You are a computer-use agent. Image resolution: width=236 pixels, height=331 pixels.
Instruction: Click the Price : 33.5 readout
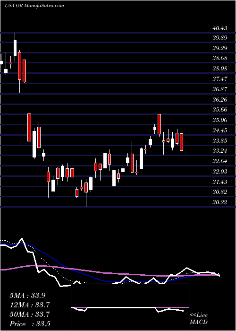coord(29,324)
